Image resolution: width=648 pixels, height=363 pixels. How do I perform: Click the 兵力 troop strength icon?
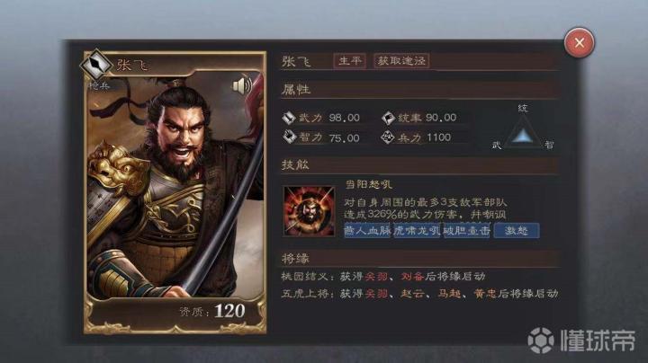(388, 137)
